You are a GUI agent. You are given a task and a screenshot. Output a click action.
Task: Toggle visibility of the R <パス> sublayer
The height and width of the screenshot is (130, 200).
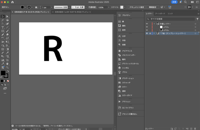pos(147,30)
